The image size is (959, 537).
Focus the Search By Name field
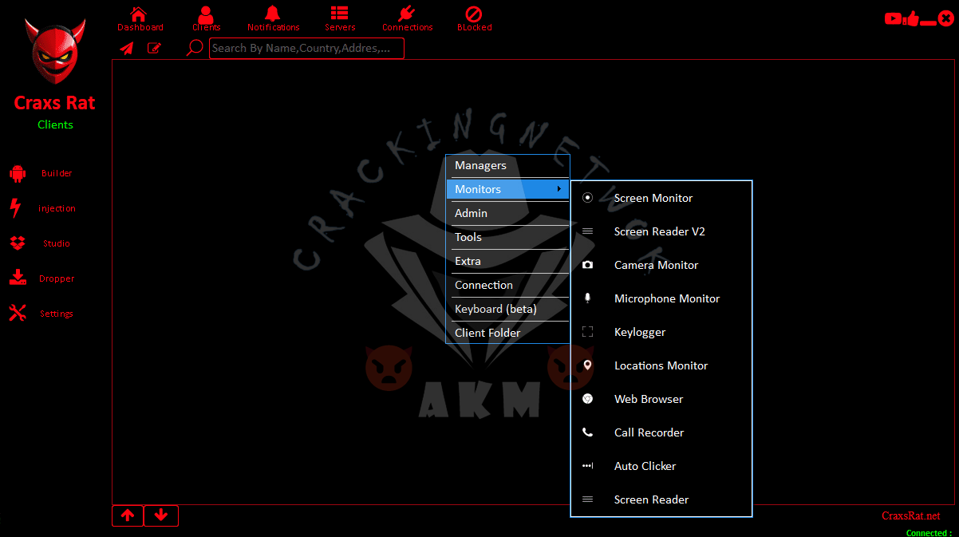(x=306, y=48)
